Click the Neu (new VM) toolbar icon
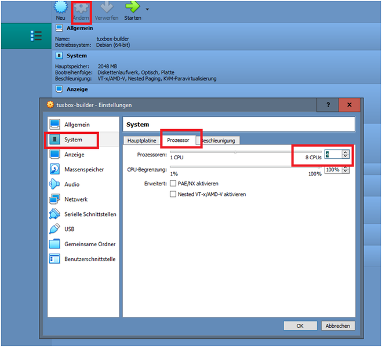 (x=60, y=8)
